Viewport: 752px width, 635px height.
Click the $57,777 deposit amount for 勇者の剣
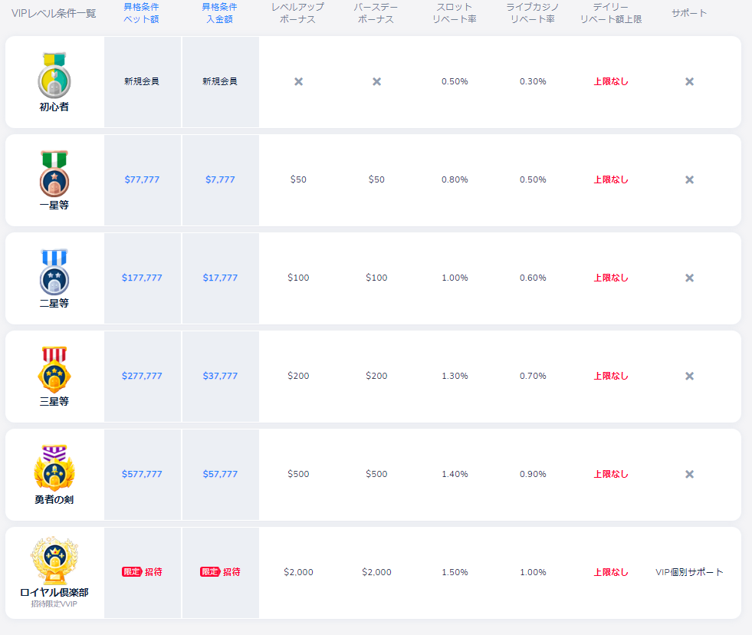[220, 474]
